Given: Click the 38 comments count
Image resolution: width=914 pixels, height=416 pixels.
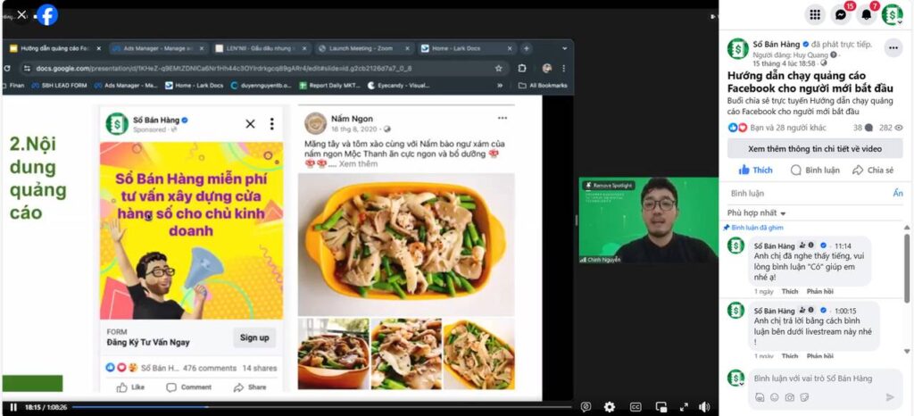Looking at the screenshot, I should pos(863,127).
